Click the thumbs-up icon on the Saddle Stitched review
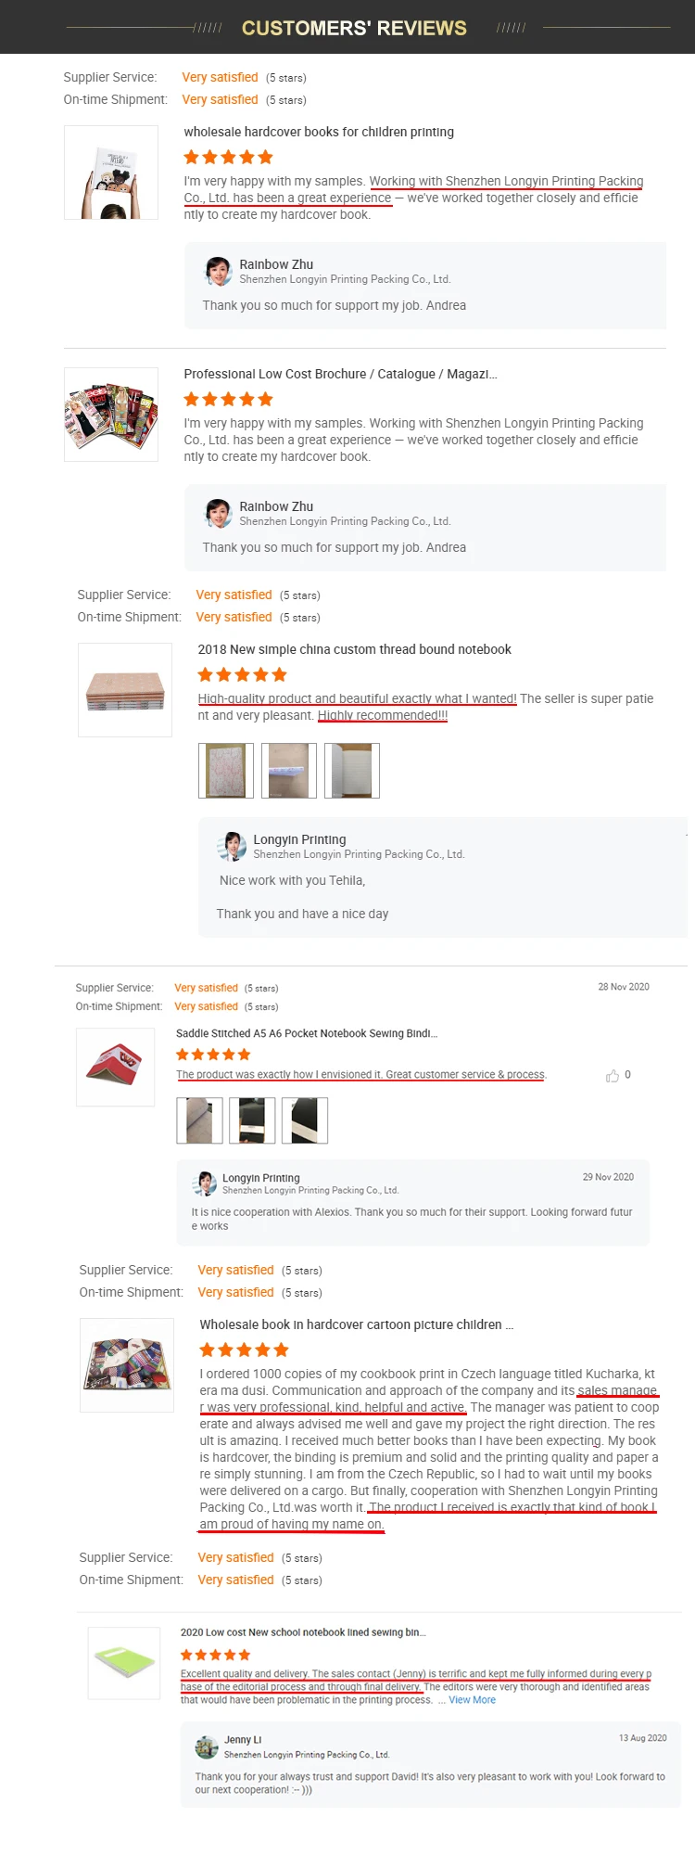Screen dimensions: 695x1855 pyautogui.click(x=613, y=1076)
